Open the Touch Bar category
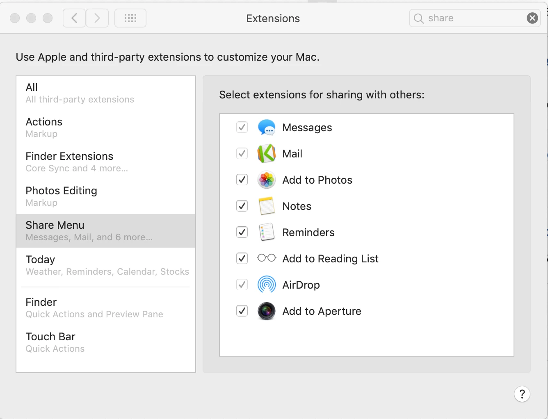Viewport: 548px width, 419px height. click(106, 342)
